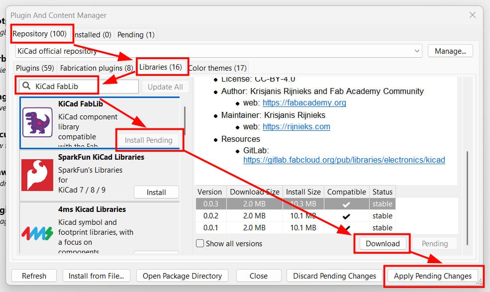Open the gitlab.fabcloud.org kicad link

[x=344, y=160]
